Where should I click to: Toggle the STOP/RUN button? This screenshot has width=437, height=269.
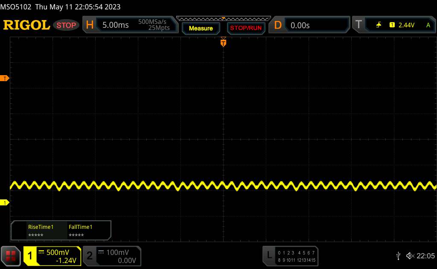point(246,28)
